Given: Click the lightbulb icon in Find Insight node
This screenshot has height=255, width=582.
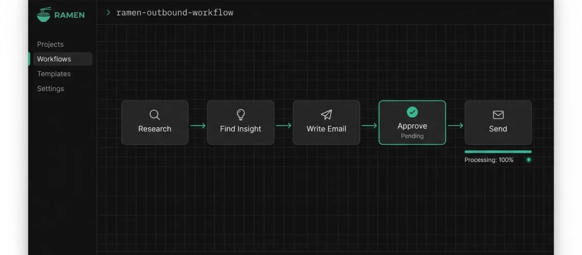Looking at the screenshot, I should [x=240, y=115].
